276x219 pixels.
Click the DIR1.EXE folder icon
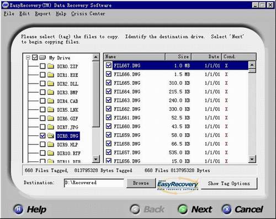pos(51,75)
